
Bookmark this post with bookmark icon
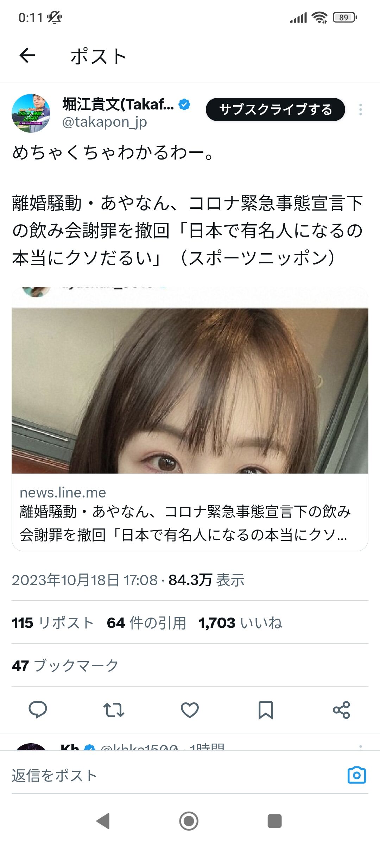tap(266, 709)
